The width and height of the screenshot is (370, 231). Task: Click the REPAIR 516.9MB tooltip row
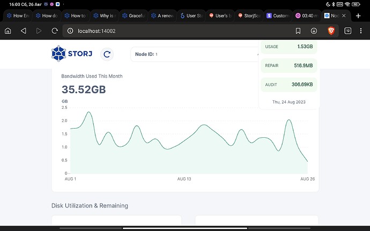pos(289,65)
